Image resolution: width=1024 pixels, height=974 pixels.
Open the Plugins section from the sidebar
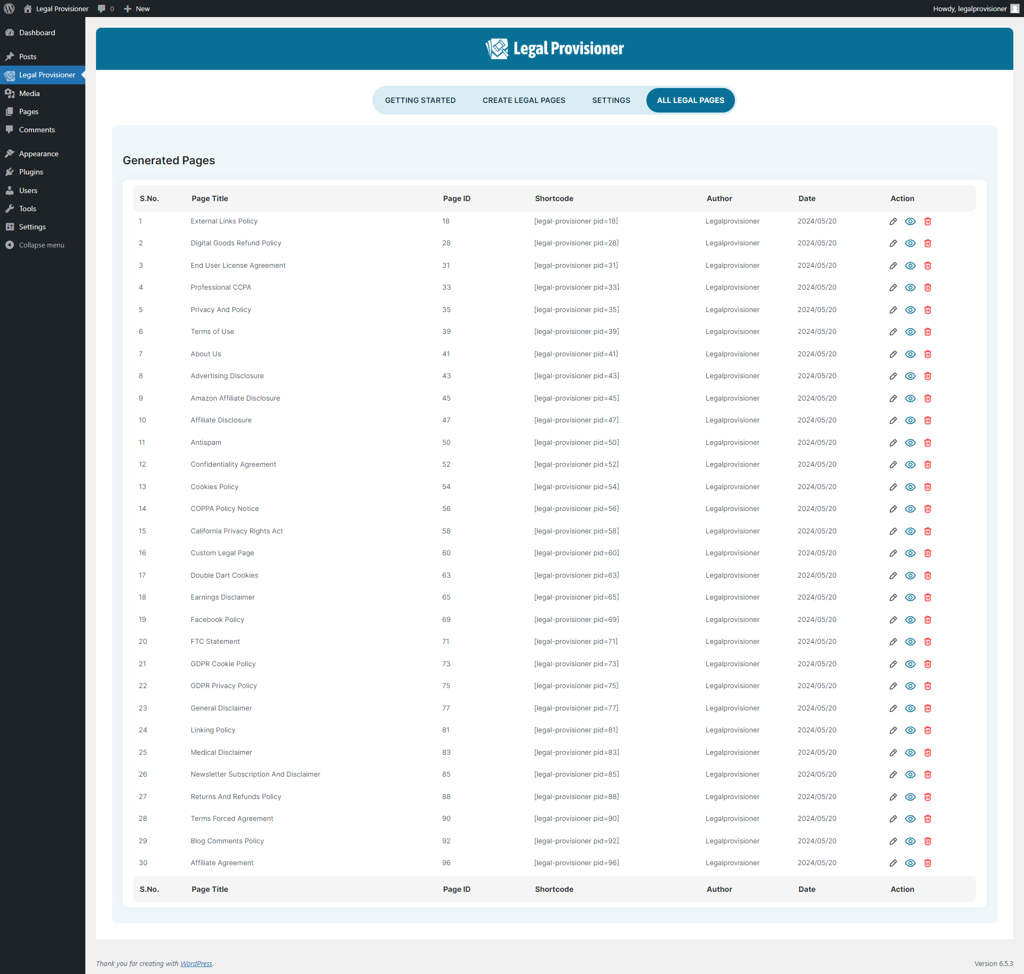tap(30, 172)
